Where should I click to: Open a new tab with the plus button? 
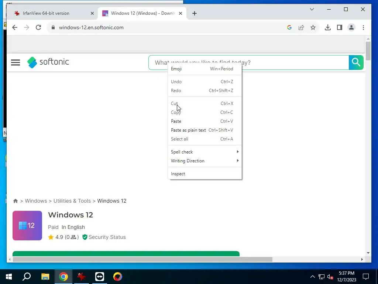pyautogui.click(x=195, y=13)
